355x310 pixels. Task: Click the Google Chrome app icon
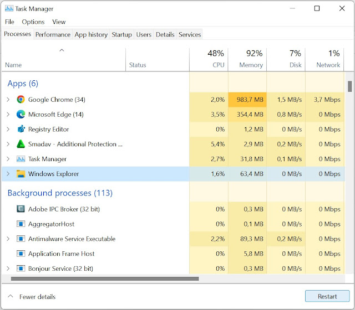click(21, 100)
